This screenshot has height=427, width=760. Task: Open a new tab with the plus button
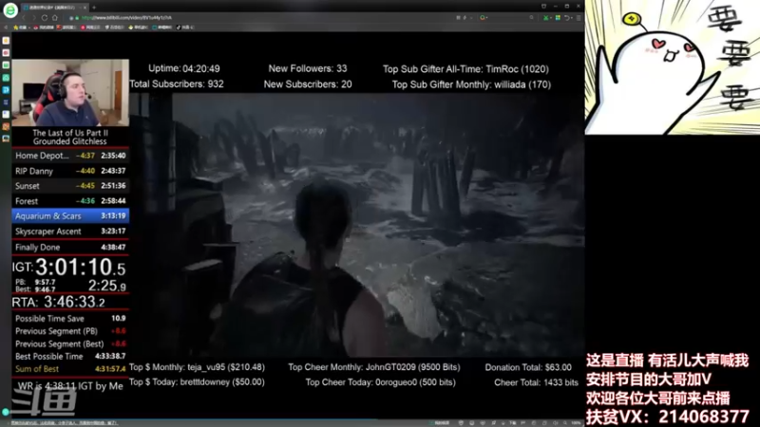[94, 8]
